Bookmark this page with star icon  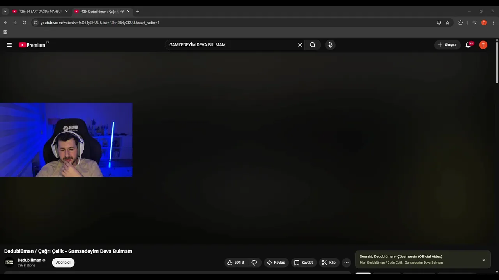click(448, 23)
